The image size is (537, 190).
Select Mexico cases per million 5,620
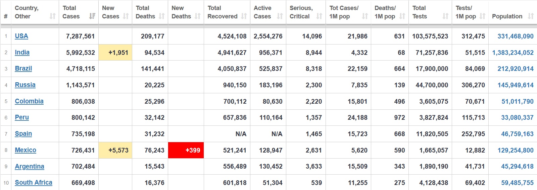(359, 150)
